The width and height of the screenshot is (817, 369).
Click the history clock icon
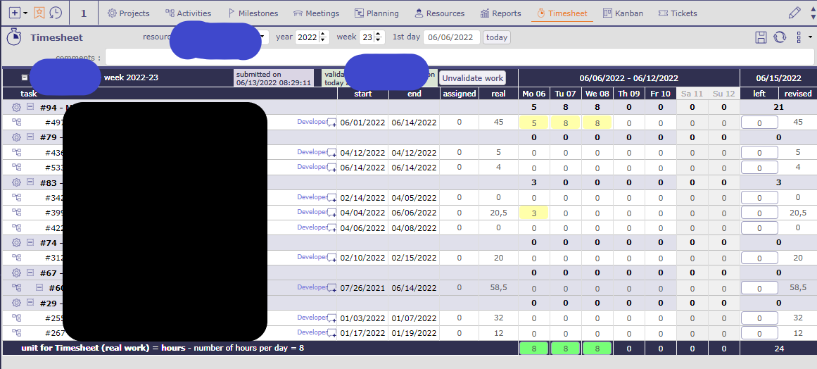[x=55, y=13]
